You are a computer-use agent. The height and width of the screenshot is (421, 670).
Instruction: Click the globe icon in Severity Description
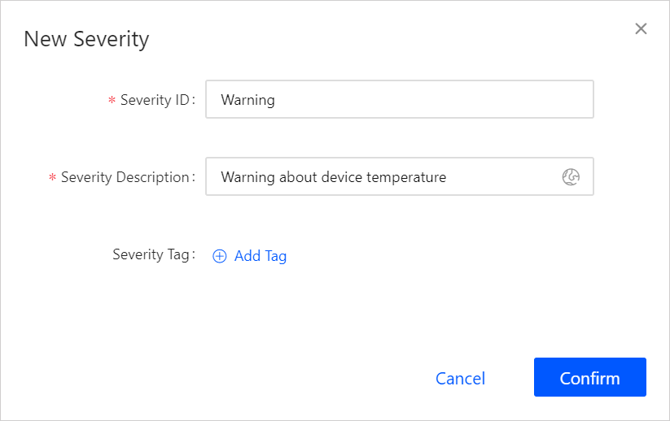[x=571, y=176]
